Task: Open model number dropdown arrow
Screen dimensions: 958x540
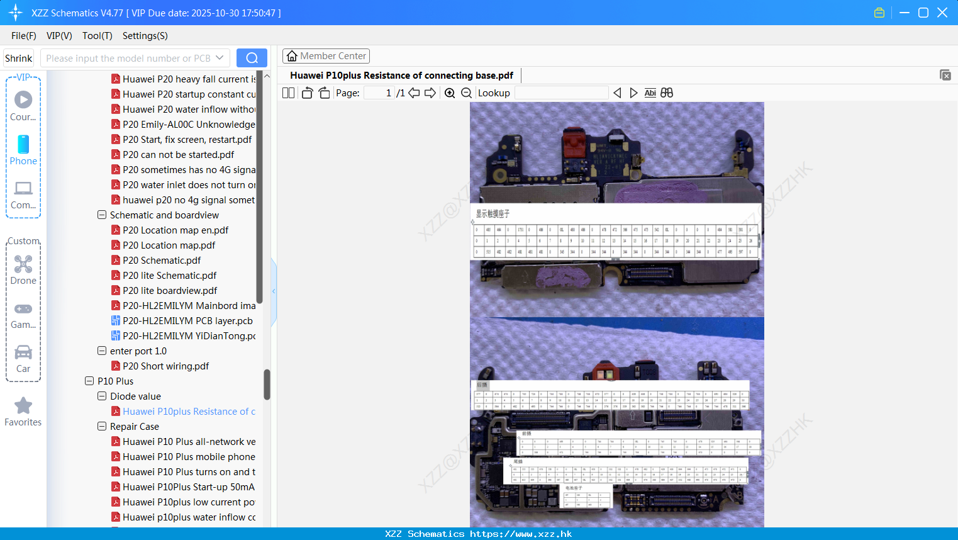Action: (220, 58)
